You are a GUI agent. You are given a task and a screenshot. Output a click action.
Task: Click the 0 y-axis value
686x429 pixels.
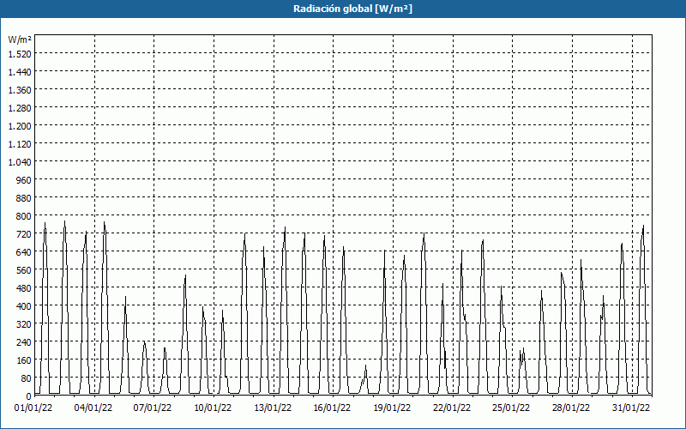click(29, 396)
